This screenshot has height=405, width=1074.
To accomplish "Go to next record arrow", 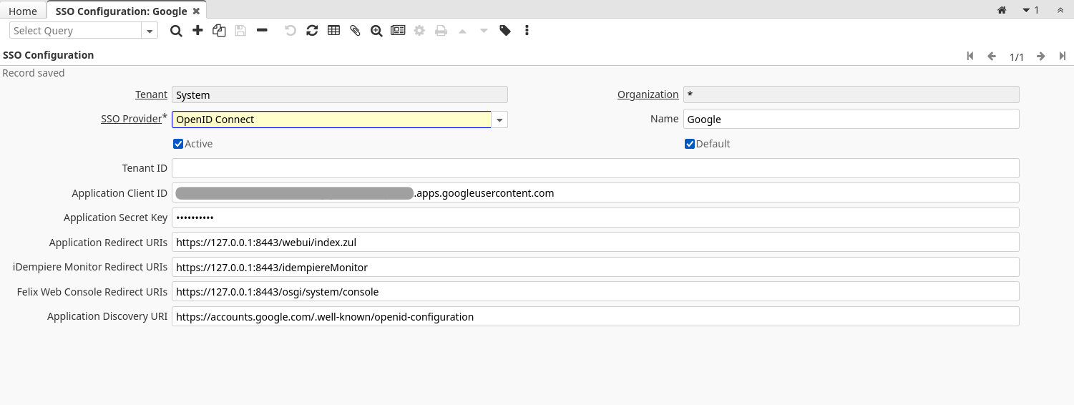I will (1041, 56).
